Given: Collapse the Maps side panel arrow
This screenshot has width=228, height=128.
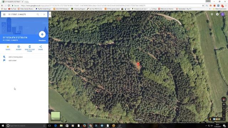Looking at the screenshot, I should click(x=50, y=15).
